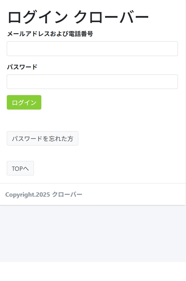Click the divider line above the copyright
Viewport: 186px width, 281px height.
click(x=93, y=183)
